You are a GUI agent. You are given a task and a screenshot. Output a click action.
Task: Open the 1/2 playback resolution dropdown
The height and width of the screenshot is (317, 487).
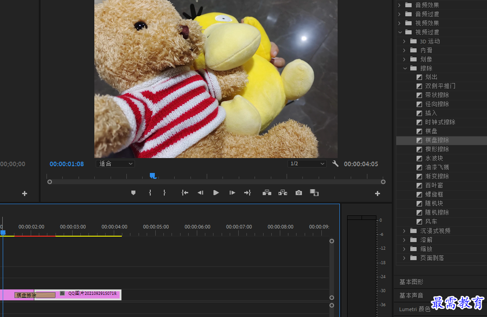[x=307, y=163]
